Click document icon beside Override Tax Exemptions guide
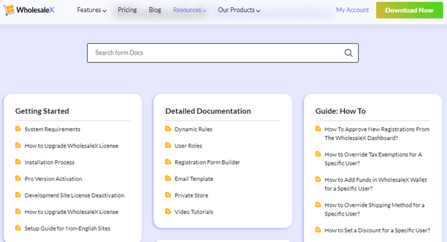The width and height of the screenshot is (447, 242). 318,154
